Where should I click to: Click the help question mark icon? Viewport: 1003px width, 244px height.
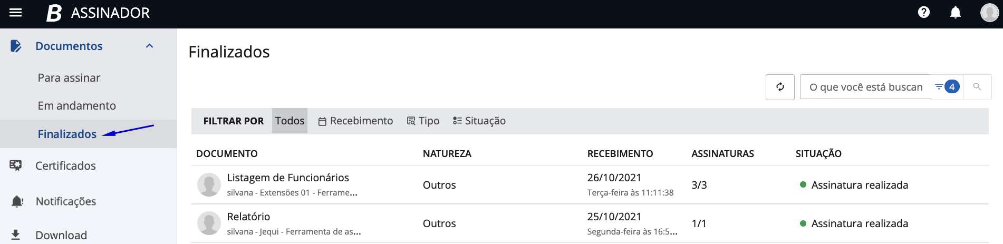(x=923, y=13)
